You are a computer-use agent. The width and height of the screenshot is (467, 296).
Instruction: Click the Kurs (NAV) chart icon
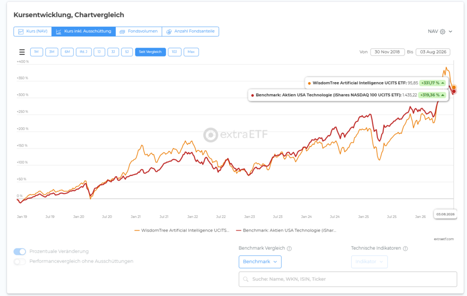pos(21,32)
